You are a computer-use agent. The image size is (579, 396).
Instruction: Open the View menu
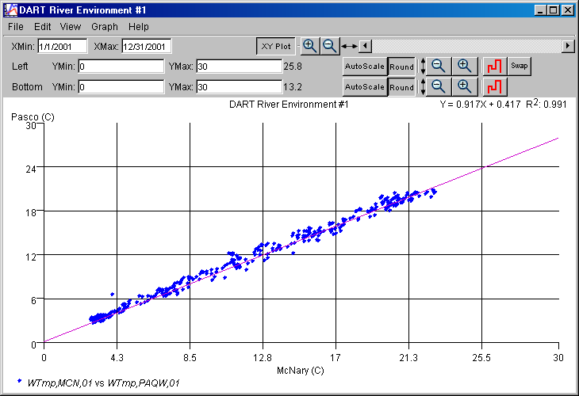[71, 27]
